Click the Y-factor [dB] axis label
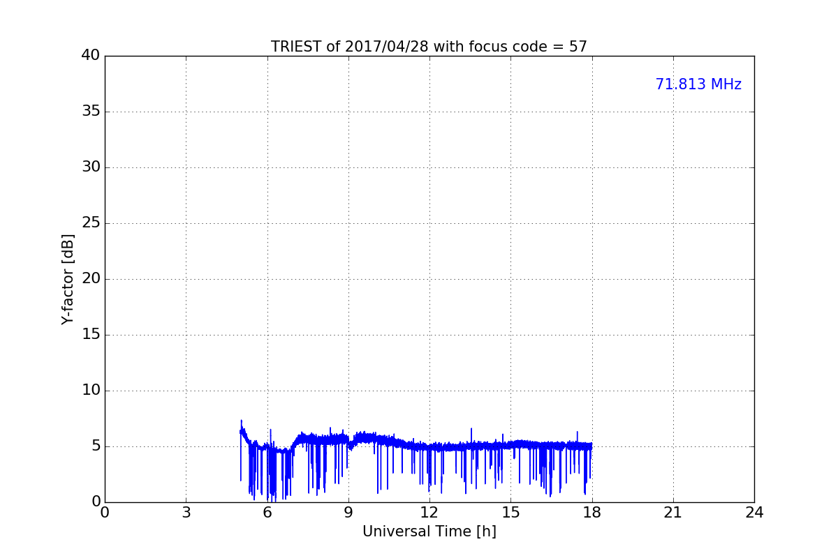 coord(68,279)
